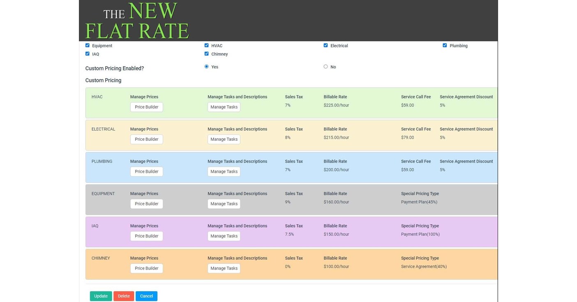
Task: Toggle the HVAC trade checkbox
Action: (206, 45)
